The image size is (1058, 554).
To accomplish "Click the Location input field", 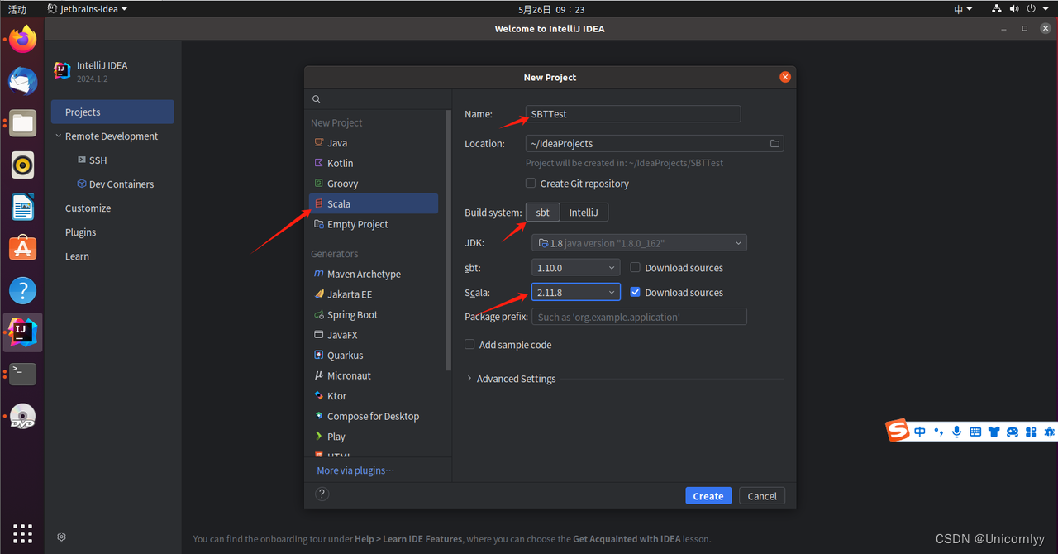I will pos(655,144).
